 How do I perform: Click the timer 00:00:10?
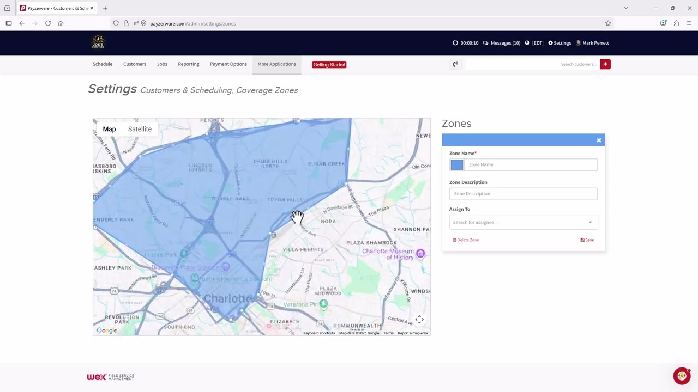click(x=466, y=43)
